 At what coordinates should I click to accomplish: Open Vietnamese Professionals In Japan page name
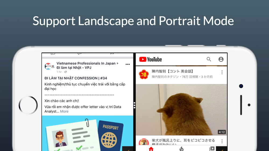click(86, 63)
